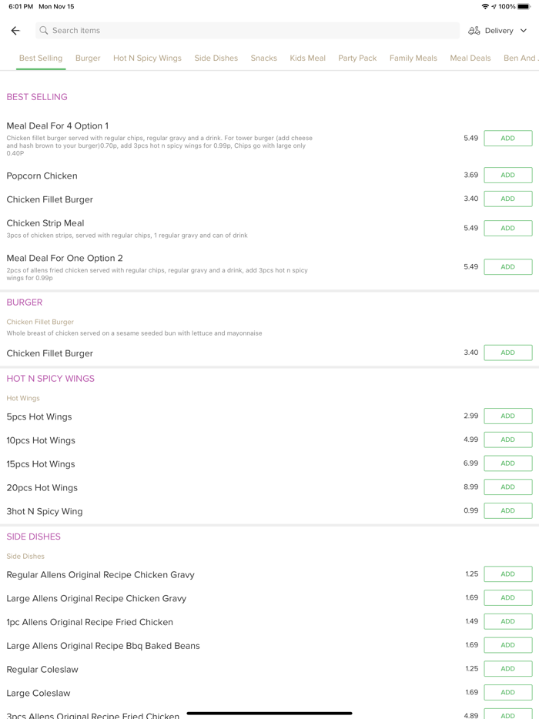Add Popcorn Chicken to the order
The width and height of the screenshot is (539, 719).
click(x=507, y=176)
